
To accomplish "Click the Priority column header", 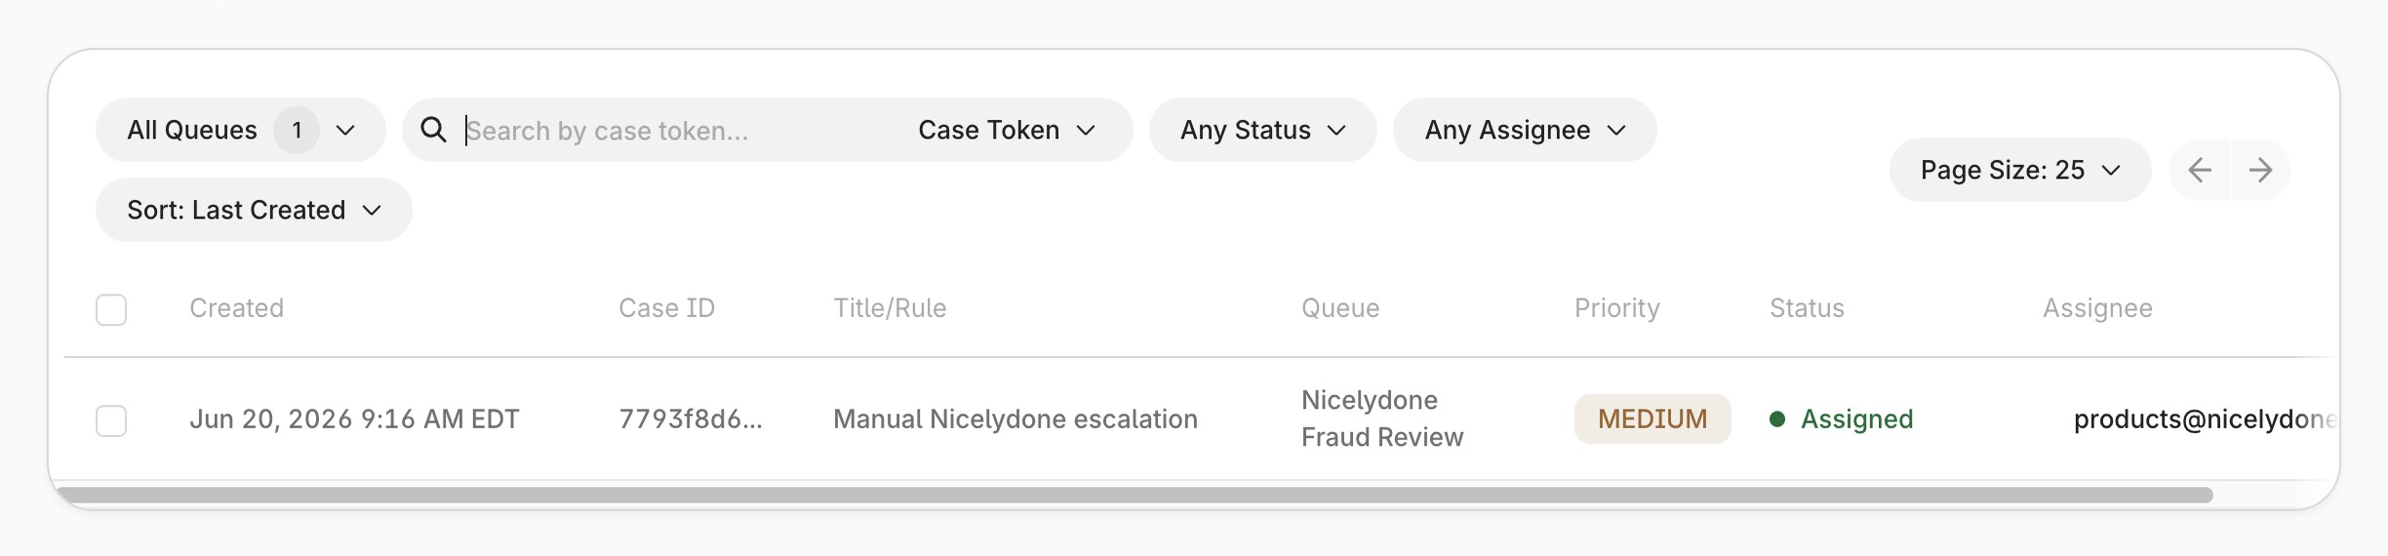I will click(x=1617, y=308).
